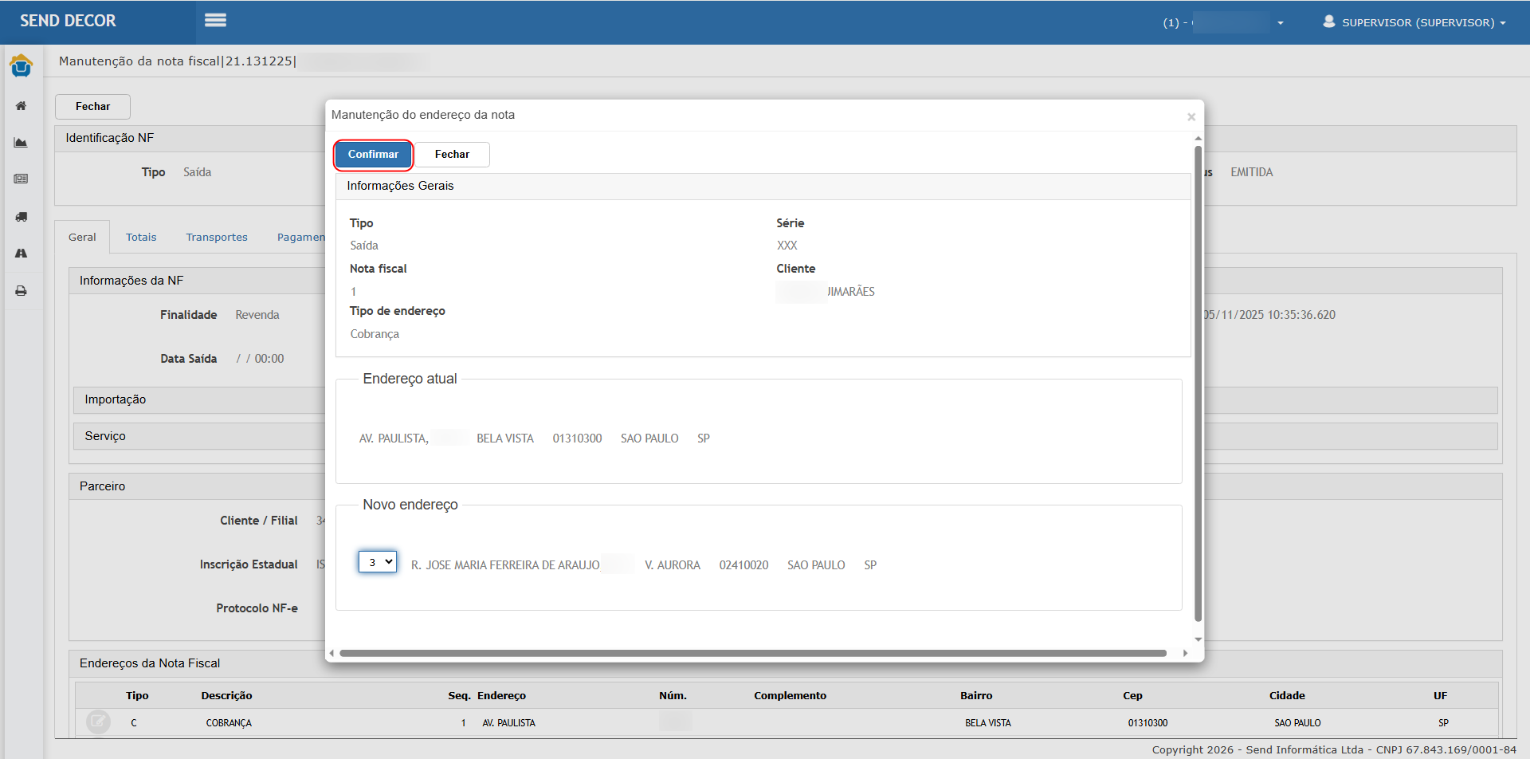Expand the SUPERVISOR user menu
This screenshot has width=1530, height=759.
[x=1414, y=22]
